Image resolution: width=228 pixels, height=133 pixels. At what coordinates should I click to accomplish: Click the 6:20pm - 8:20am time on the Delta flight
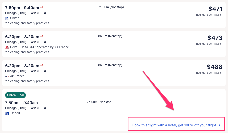[x=22, y=37]
